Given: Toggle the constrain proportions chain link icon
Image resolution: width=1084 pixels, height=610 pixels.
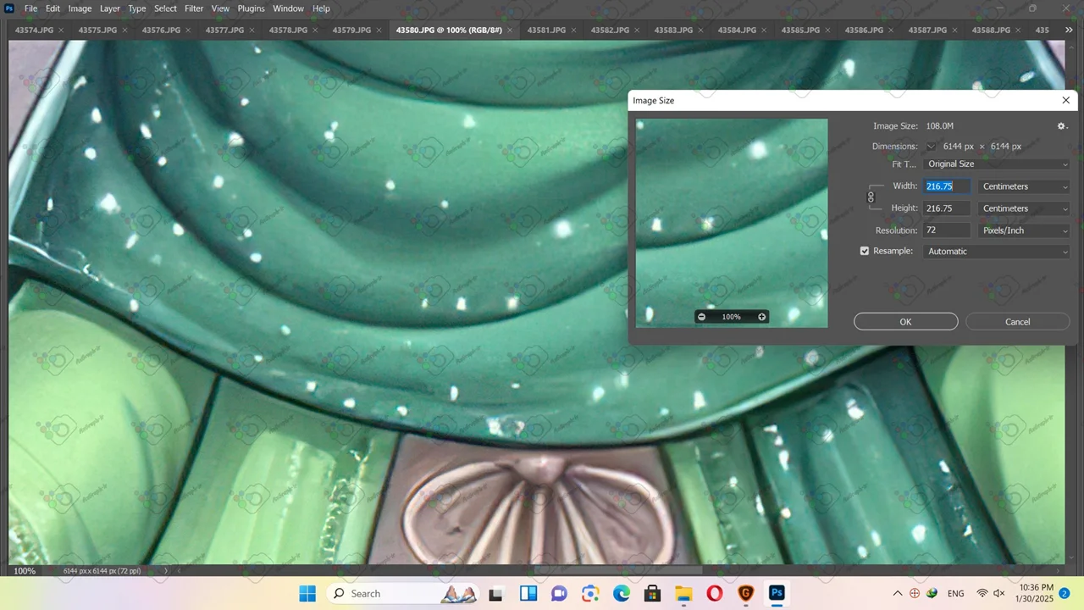Looking at the screenshot, I should (x=871, y=197).
